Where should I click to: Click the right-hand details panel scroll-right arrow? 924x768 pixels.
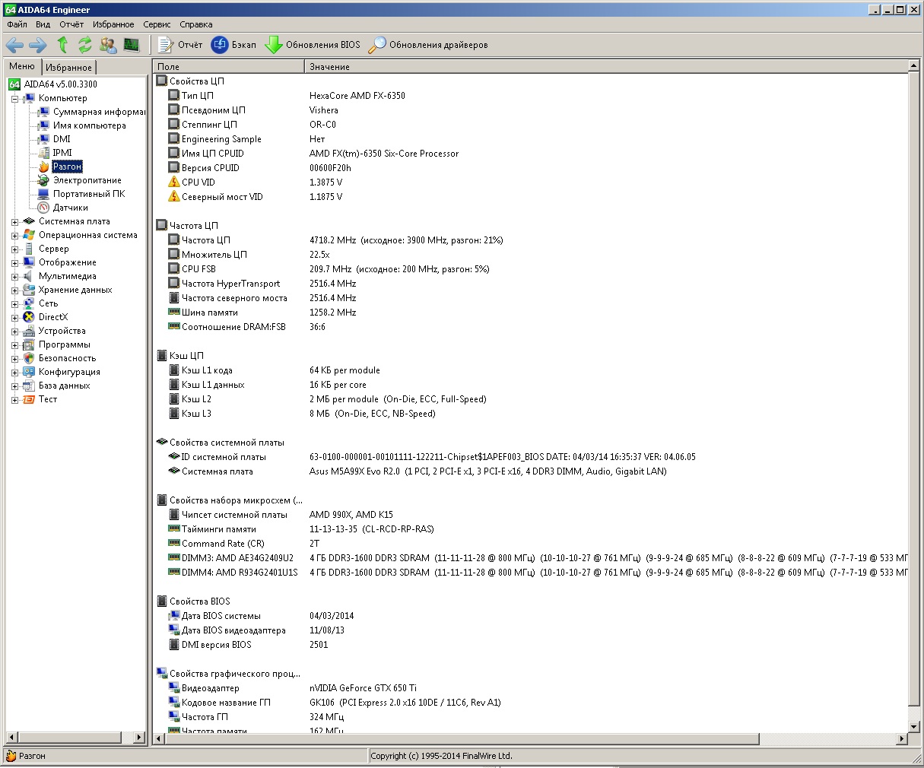click(902, 738)
